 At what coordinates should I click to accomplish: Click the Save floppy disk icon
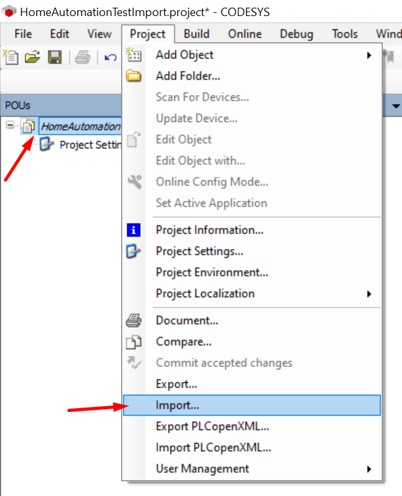coord(54,58)
